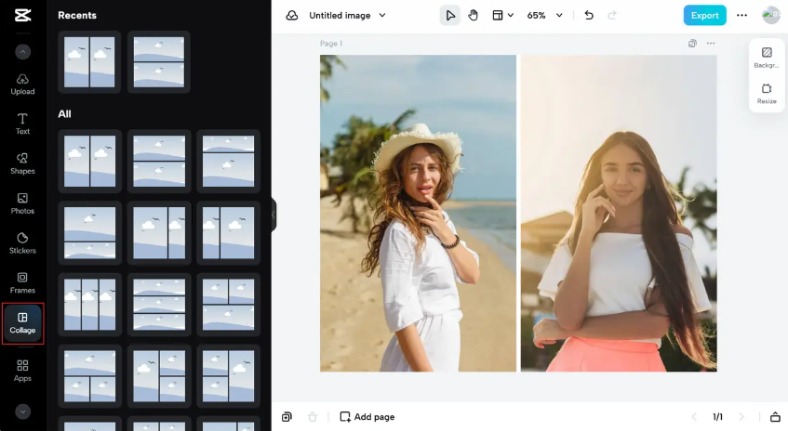Screen dimensions: 788x431
Task: Undo the last action
Action: click(589, 16)
